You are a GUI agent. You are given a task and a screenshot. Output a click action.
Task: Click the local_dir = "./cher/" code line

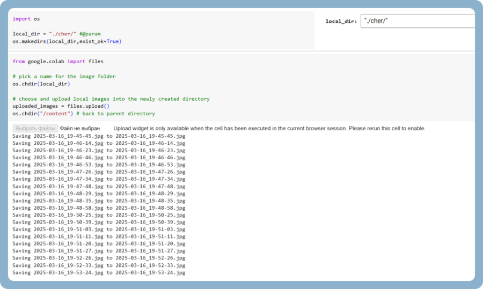pyautogui.click(x=56, y=34)
